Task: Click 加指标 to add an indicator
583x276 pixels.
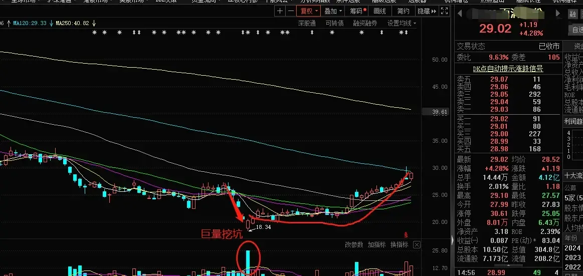Action: [x=376, y=245]
